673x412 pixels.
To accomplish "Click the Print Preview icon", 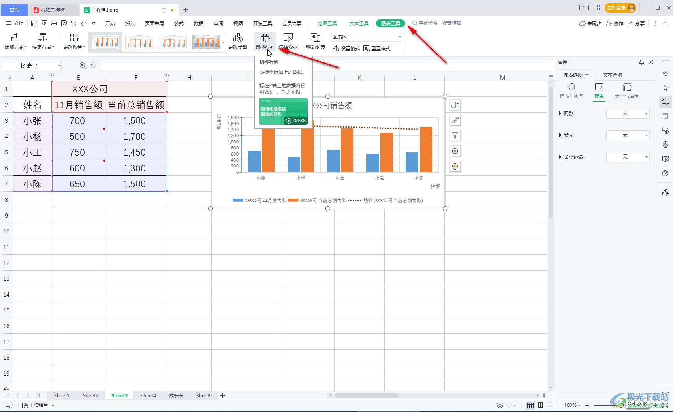I will 64,23.
